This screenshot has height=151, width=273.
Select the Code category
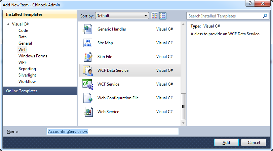tap(23, 31)
